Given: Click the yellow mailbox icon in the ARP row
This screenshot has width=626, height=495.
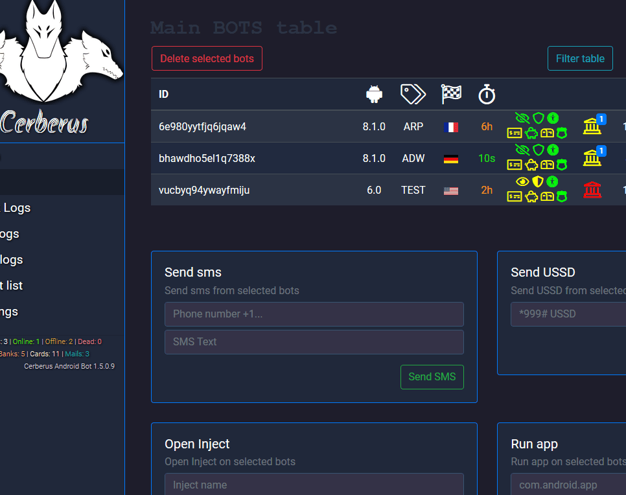Looking at the screenshot, I should click(547, 133).
